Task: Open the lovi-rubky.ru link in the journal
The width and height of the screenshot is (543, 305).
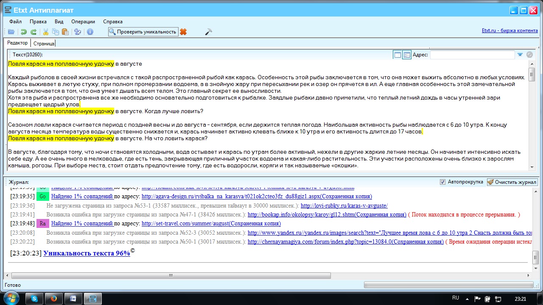Action: click(344, 206)
